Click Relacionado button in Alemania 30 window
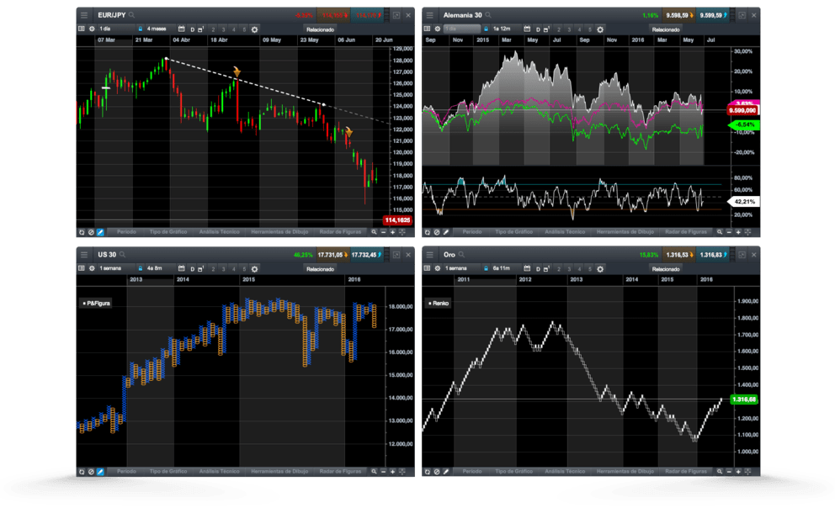 [x=666, y=29]
